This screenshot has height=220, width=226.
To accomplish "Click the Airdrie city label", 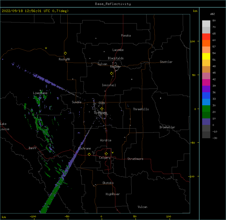I will coord(106,140).
